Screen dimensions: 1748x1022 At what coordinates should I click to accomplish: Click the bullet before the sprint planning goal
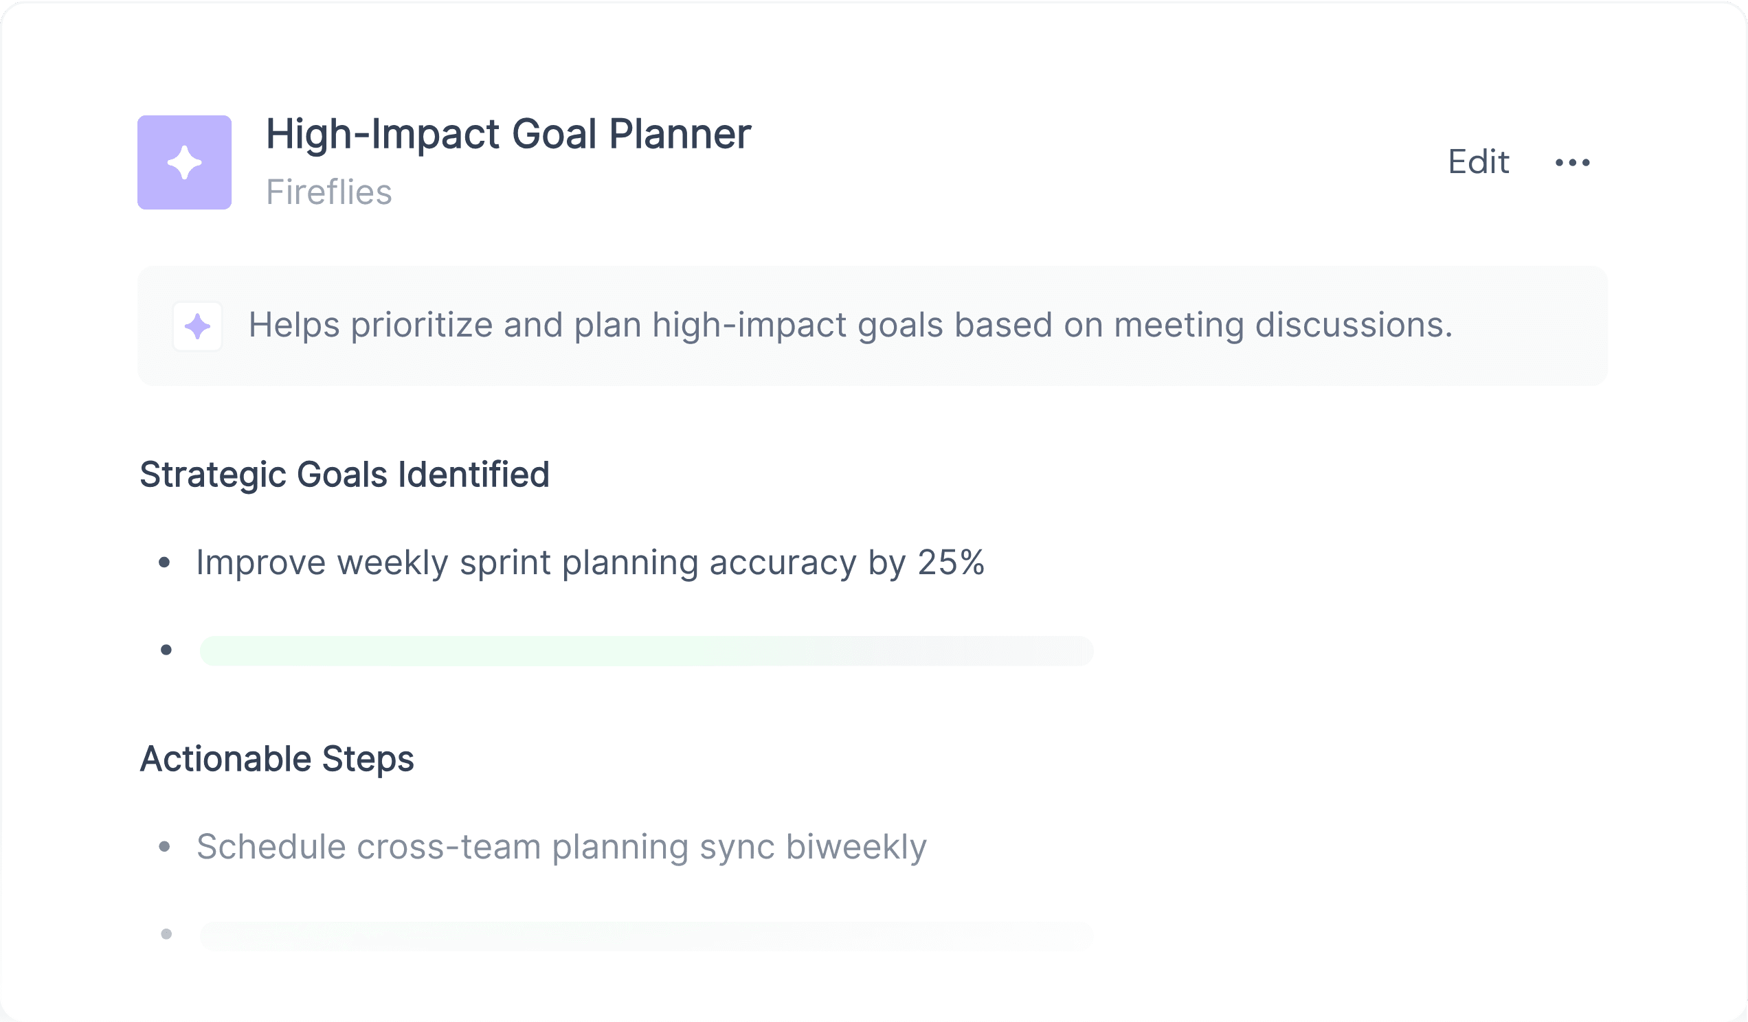click(164, 563)
